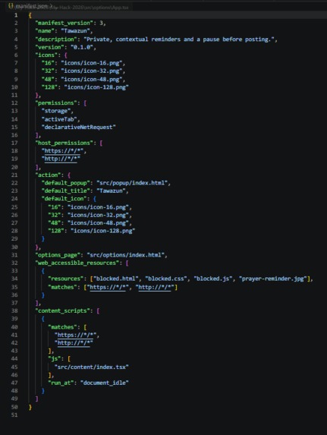Viewport: 327px width, 435px height.
Task: Place cursor on the "manifest_version" key
Action: tap(64, 23)
